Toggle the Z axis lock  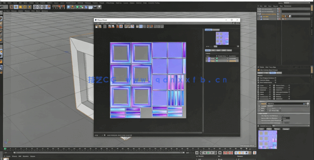pos(44,7)
